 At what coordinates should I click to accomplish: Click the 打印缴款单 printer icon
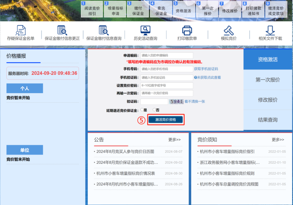(x=187, y=31)
